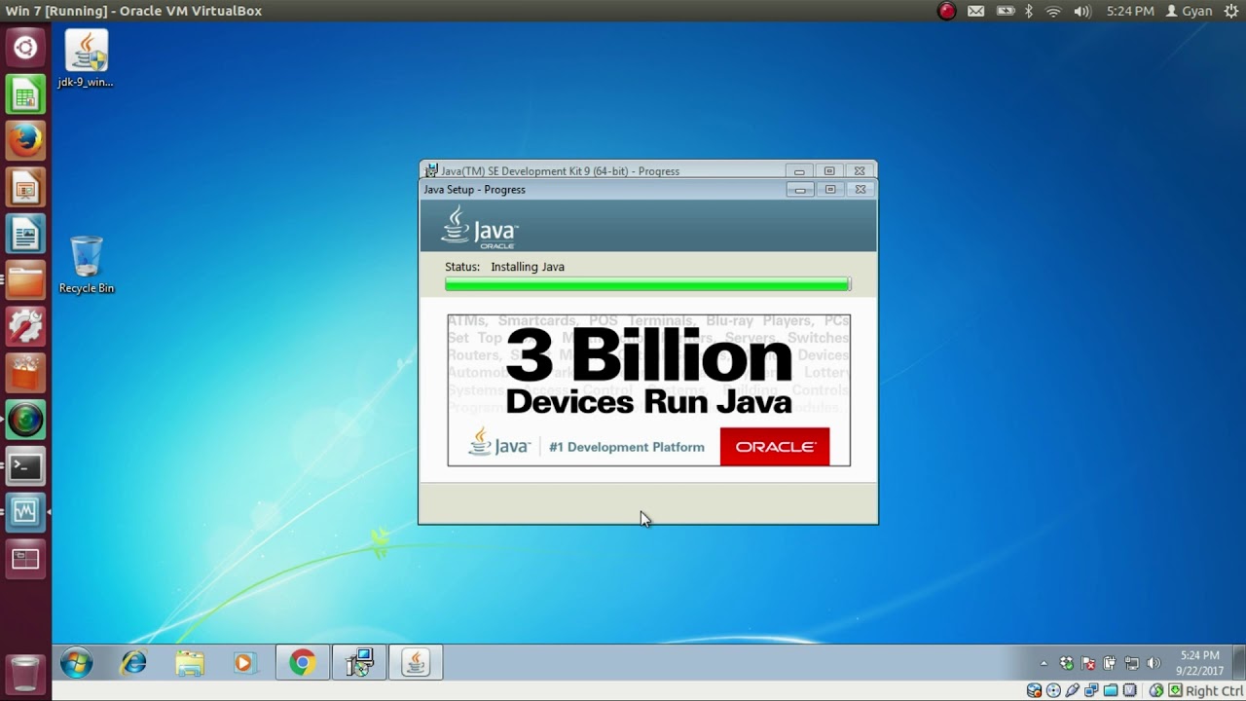Open the mail indicator in Ubuntu panel
Screen dimensions: 1246x701
pos(976,11)
